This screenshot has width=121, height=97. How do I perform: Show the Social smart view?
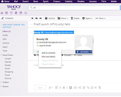7,69
